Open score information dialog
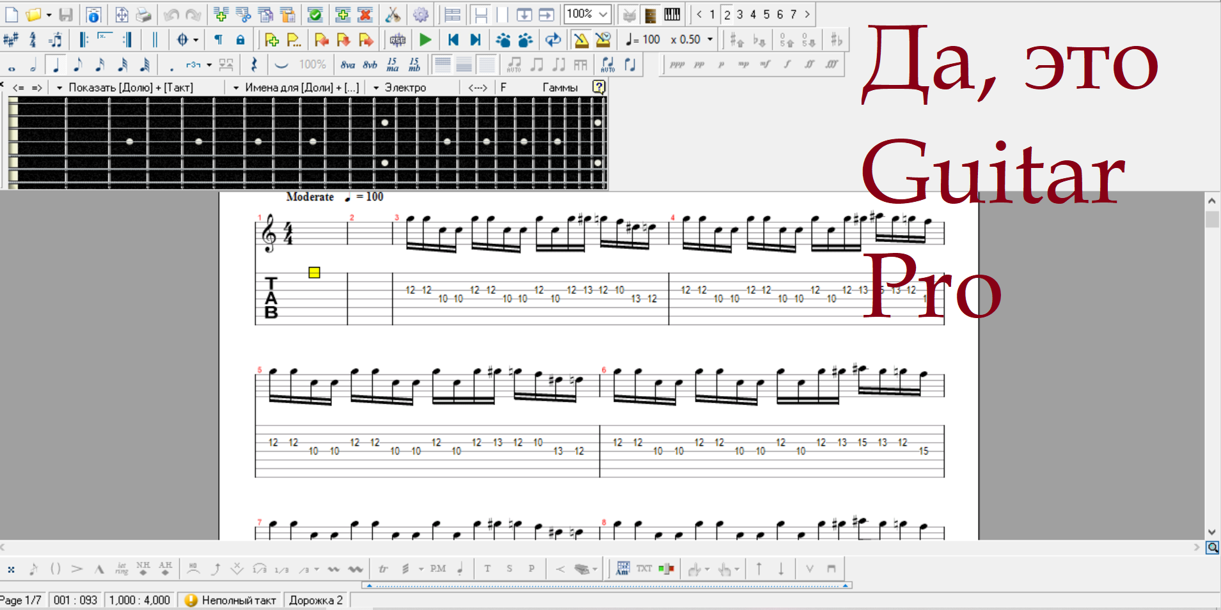This screenshot has width=1221, height=610. [x=93, y=14]
